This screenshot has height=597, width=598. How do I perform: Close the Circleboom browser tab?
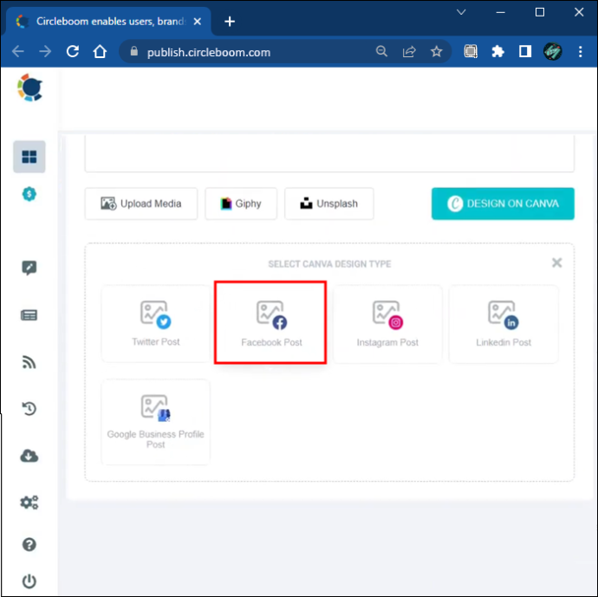click(198, 22)
